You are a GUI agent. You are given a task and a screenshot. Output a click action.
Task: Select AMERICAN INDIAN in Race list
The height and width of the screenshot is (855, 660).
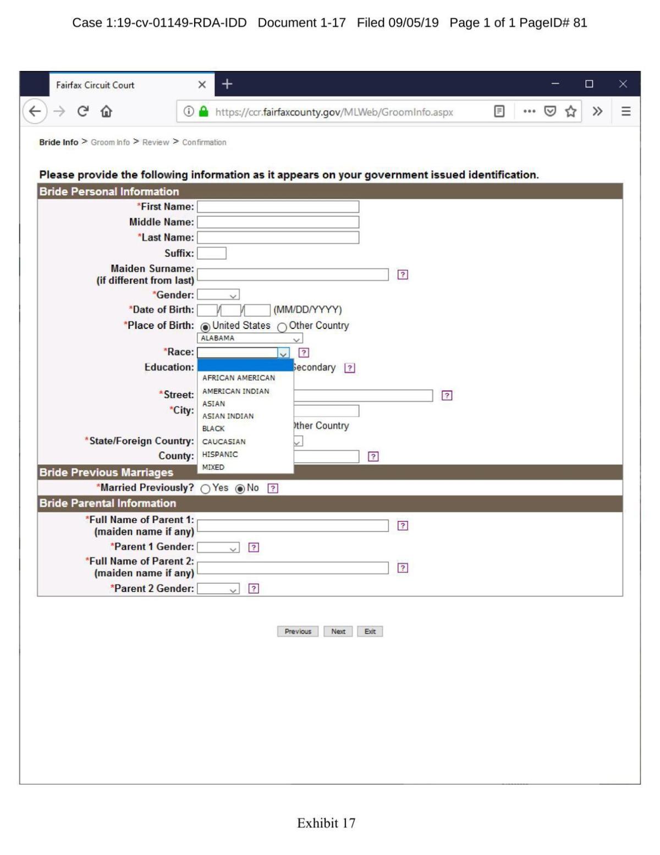(245, 391)
